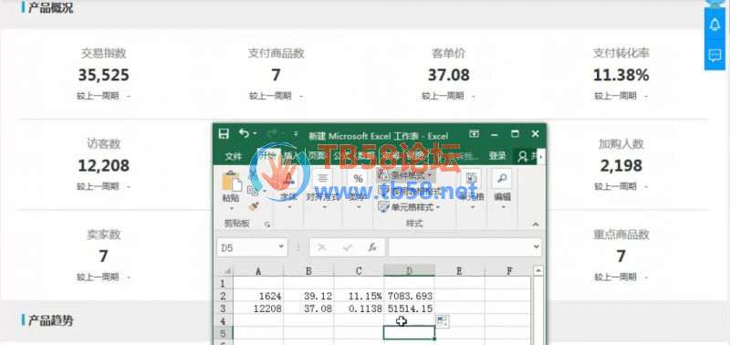Open Customize Quick Access Toolbar dropdown
Screen dimensions: 730x345
click(296, 134)
